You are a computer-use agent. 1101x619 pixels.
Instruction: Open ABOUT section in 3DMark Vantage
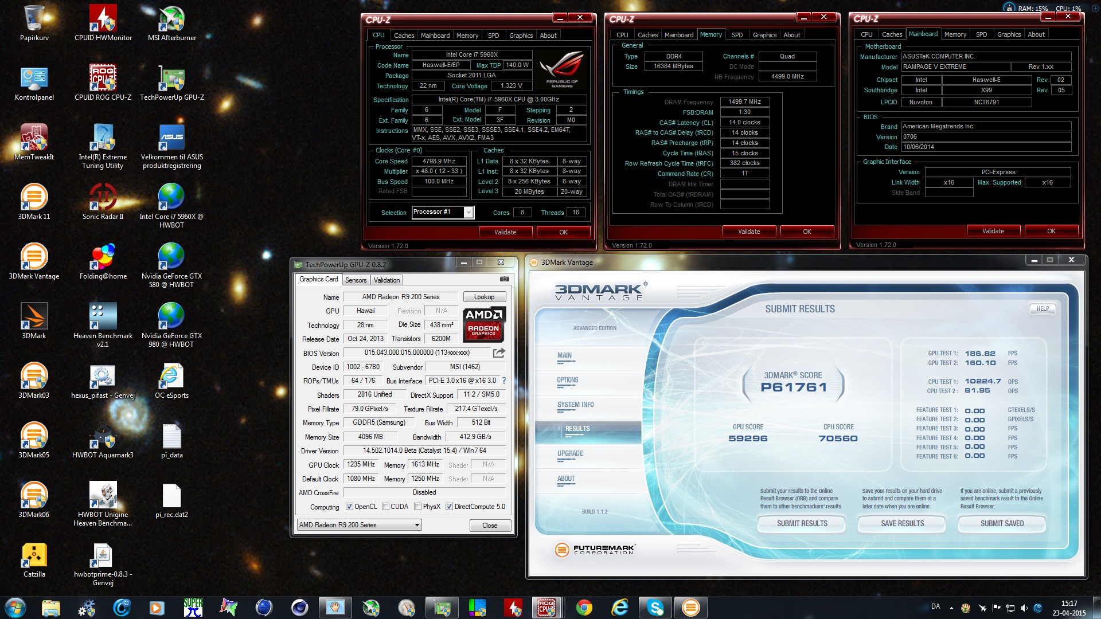pyautogui.click(x=566, y=479)
